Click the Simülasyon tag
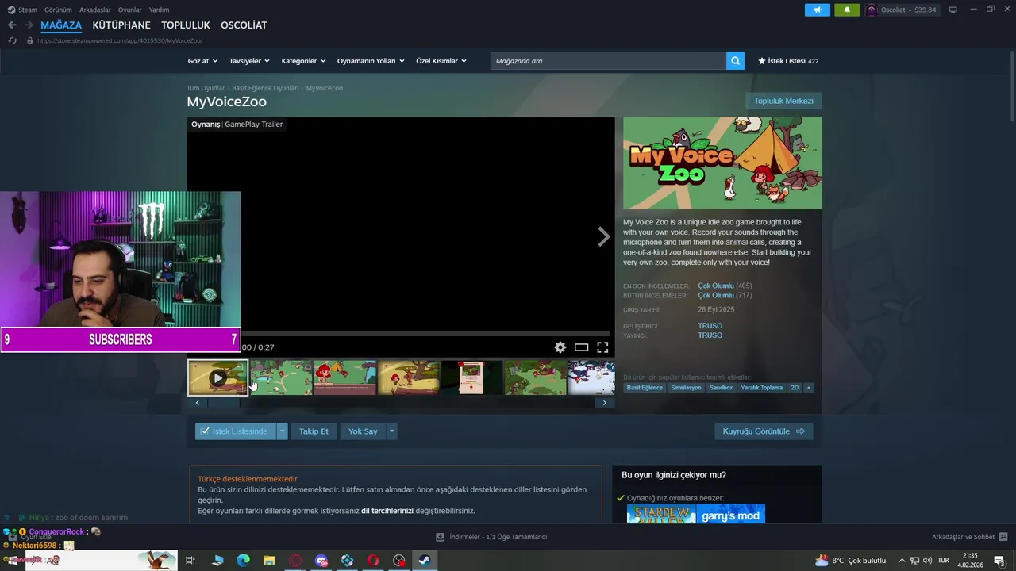Viewport: 1016px width, 571px height. click(x=686, y=388)
